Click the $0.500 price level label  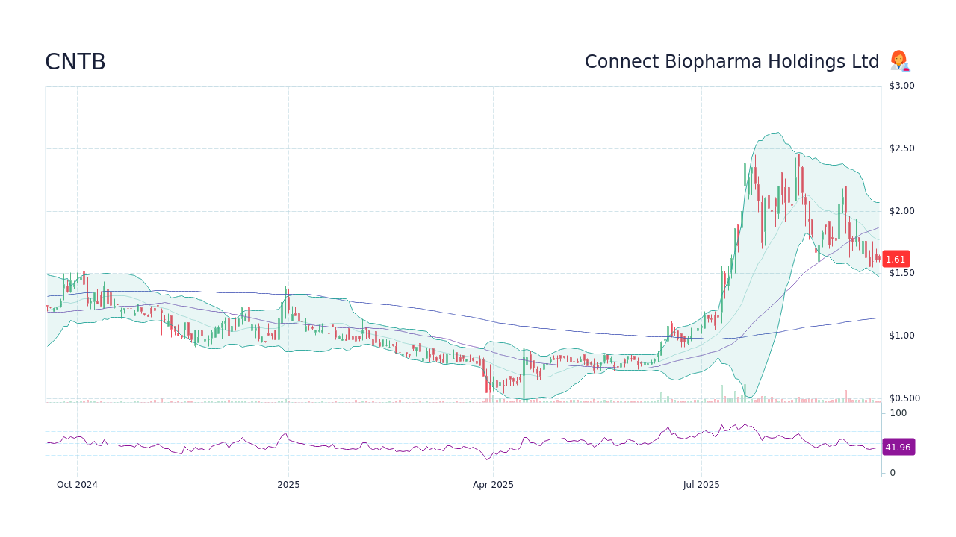point(904,398)
